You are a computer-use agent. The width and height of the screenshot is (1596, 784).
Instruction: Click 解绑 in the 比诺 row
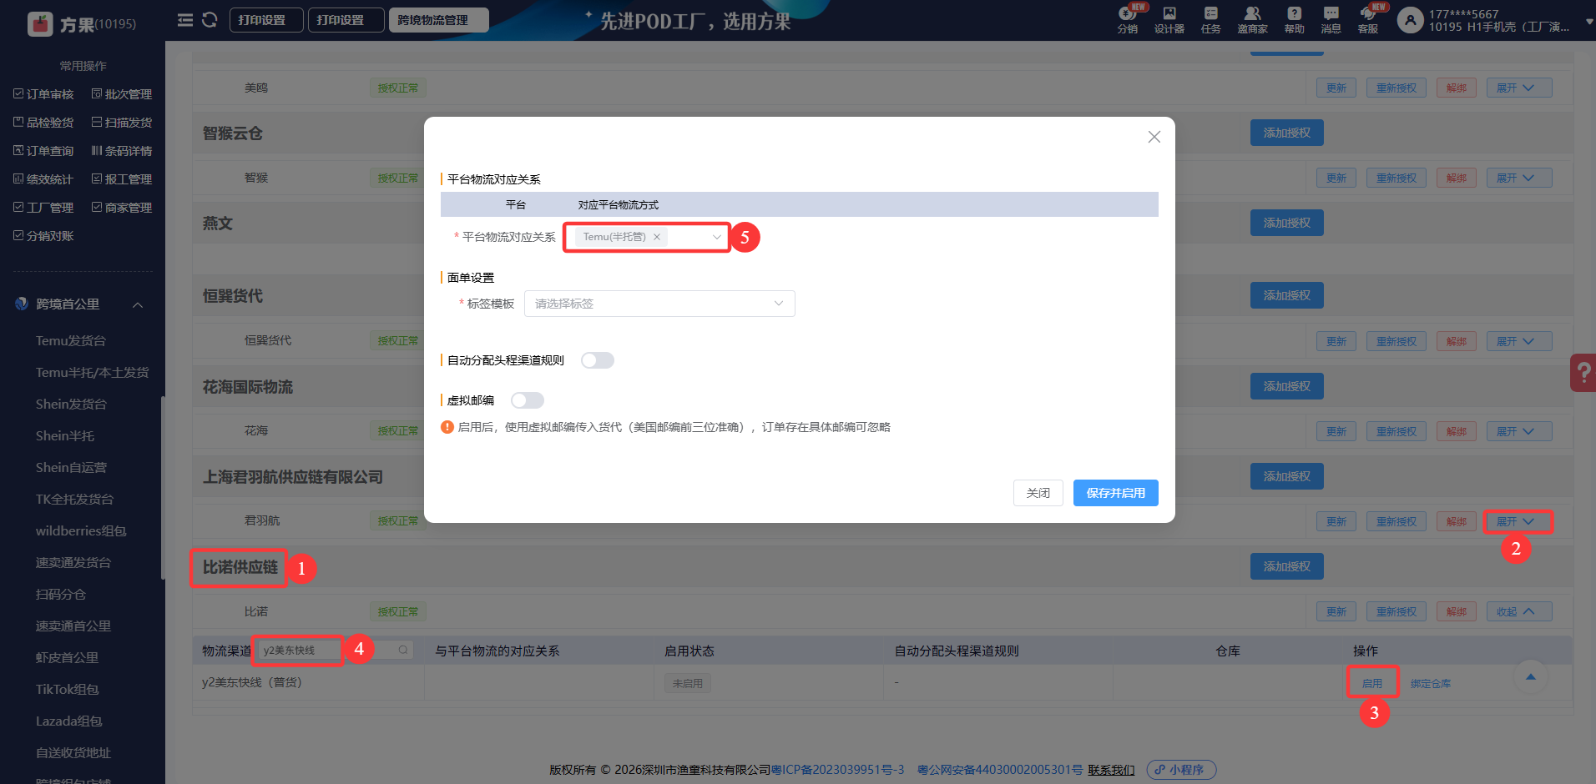(x=1457, y=611)
